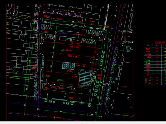Select the long zigzag parking row at upper right

coord(95,32)
